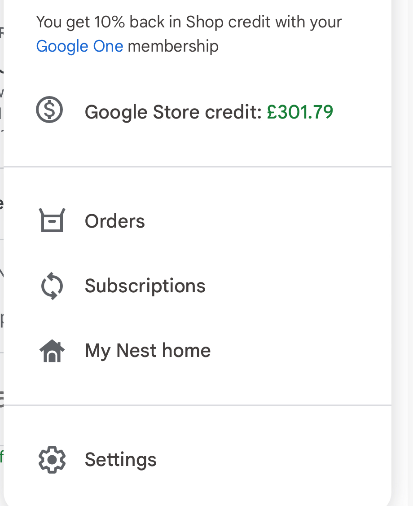This screenshot has height=506, width=413.
Task: Click the divider line above Orders
Action: coord(198,167)
